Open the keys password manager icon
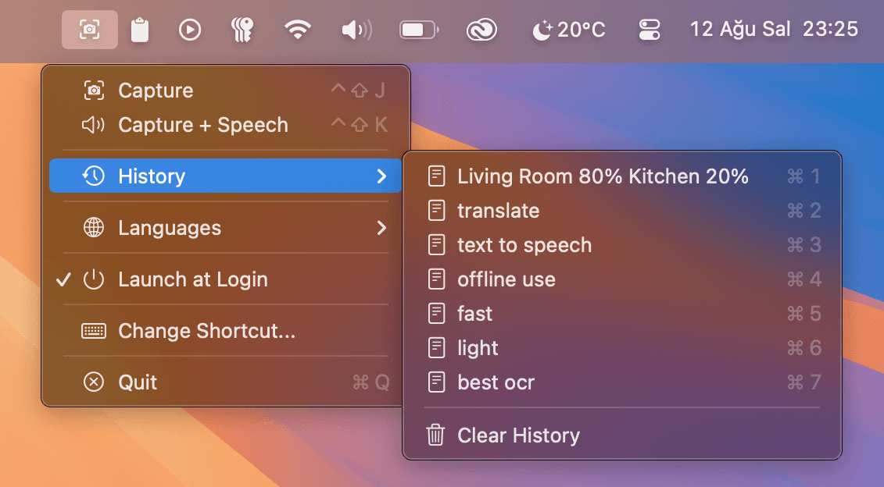The width and height of the screenshot is (884, 487). (x=242, y=30)
